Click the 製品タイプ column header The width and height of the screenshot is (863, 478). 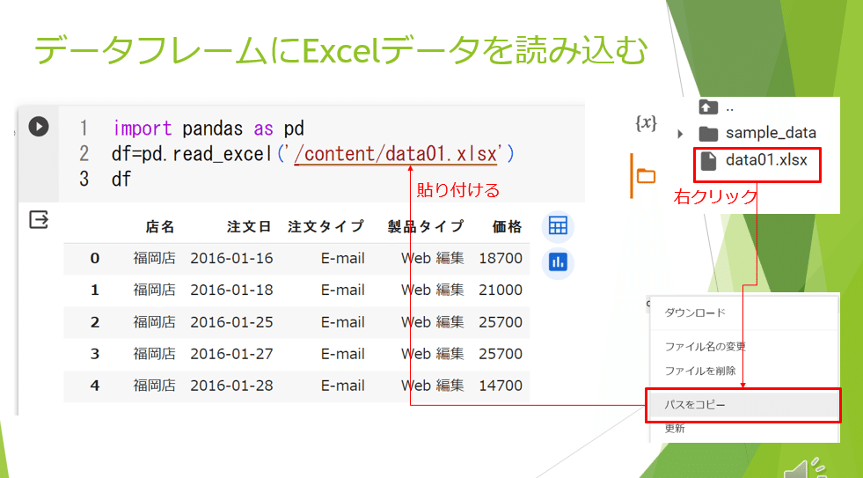pyautogui.click(x=426, y=226)
